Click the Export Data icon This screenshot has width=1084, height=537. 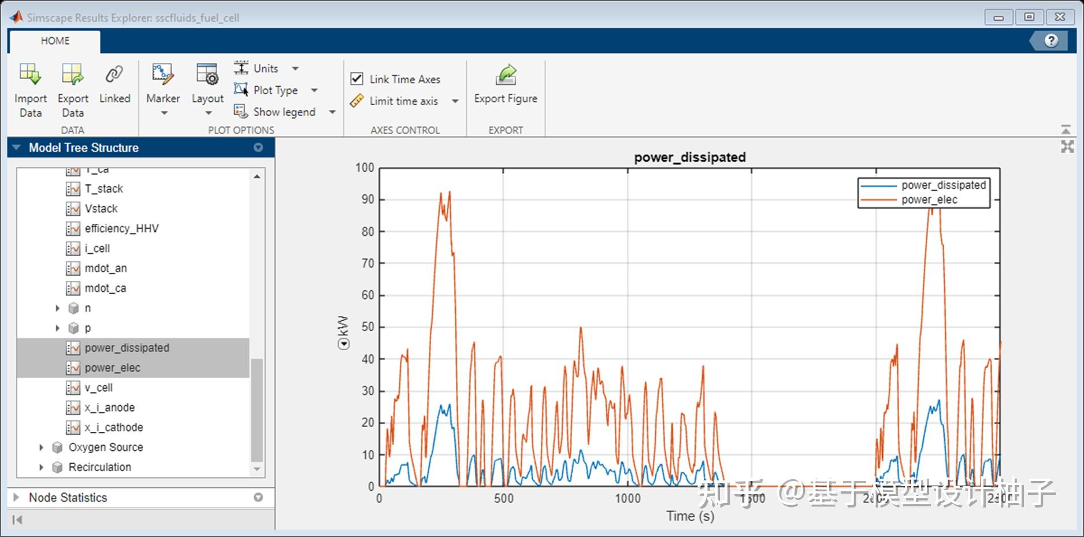73,75
